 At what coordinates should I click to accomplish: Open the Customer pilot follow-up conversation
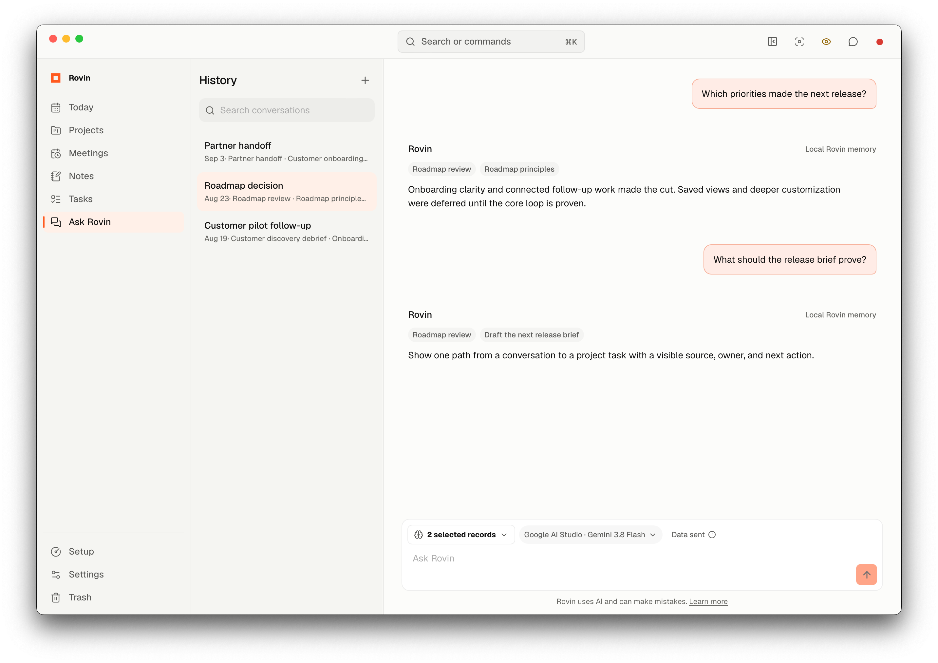point(287,232)
